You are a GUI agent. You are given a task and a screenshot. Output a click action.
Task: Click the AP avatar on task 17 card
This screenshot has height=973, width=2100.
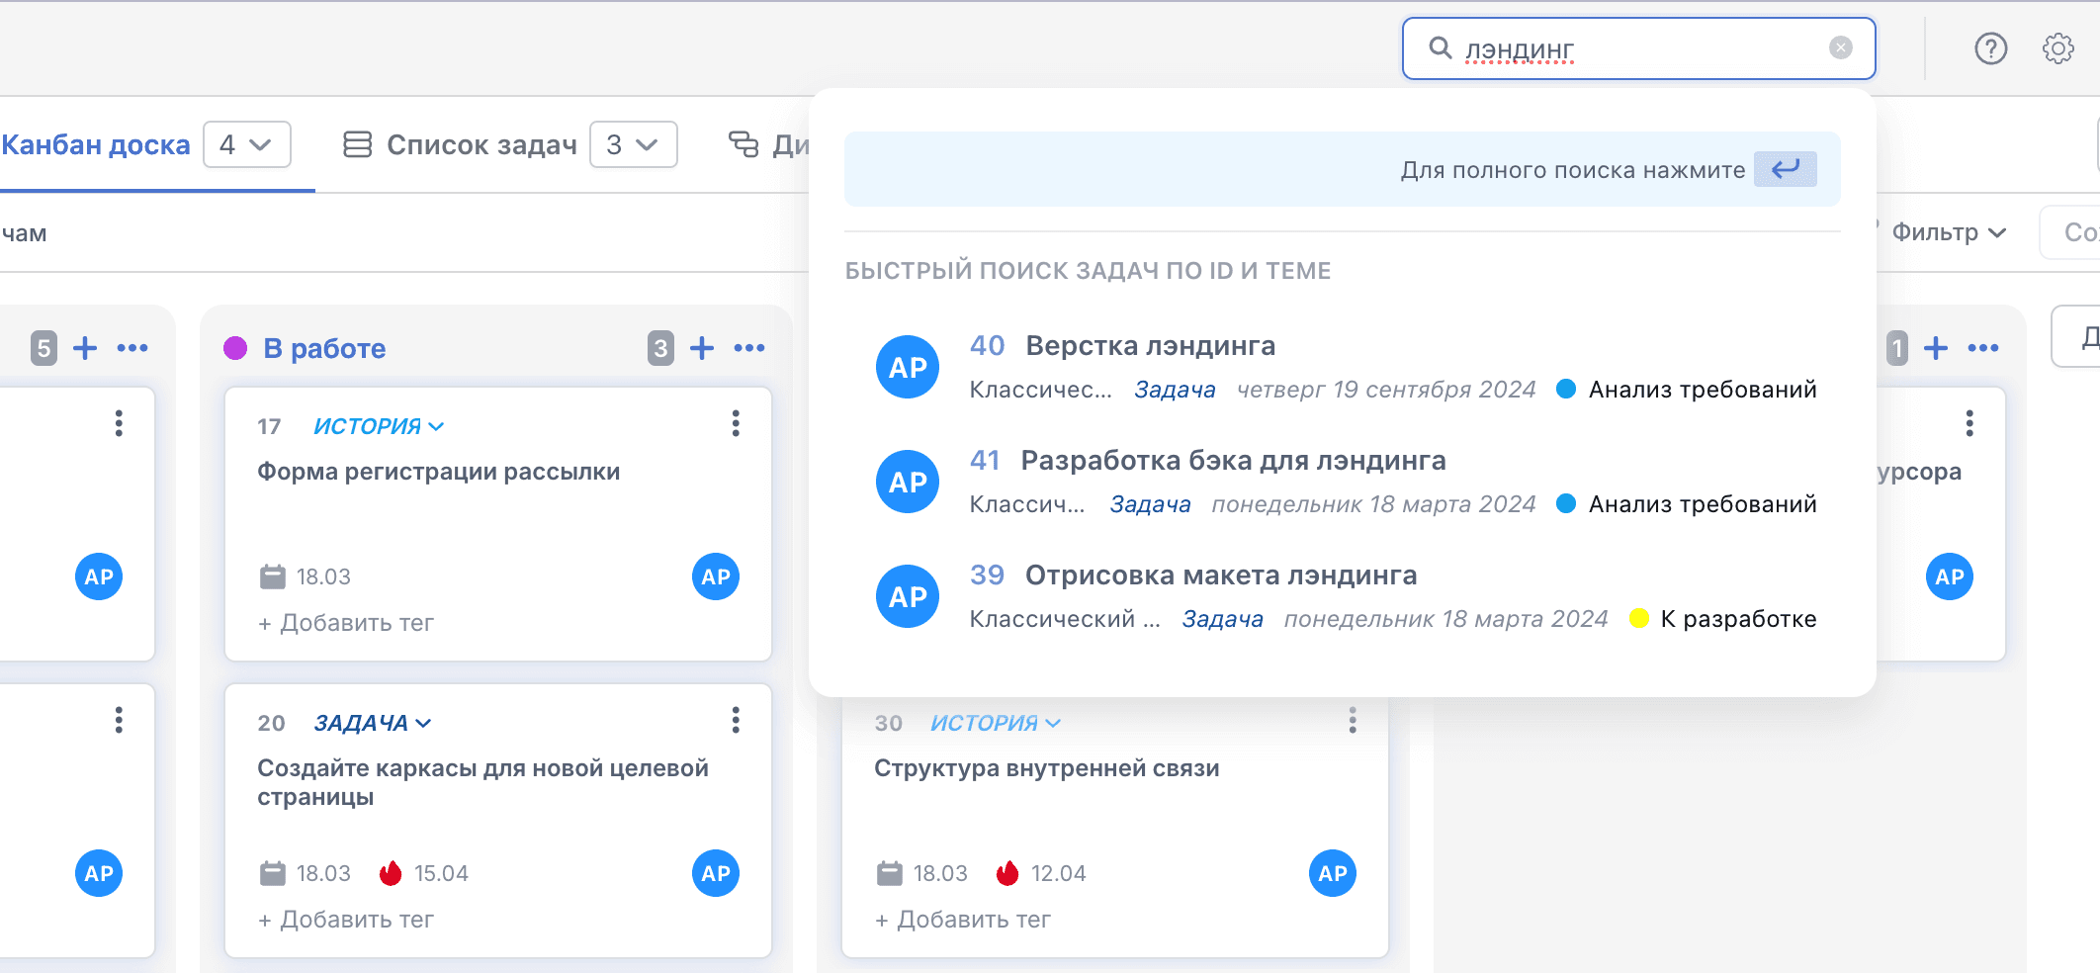point(716,576)
